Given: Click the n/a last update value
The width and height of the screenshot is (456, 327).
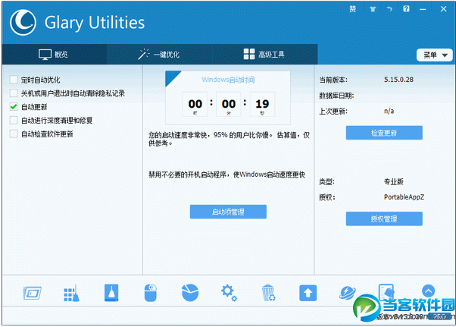Looking at the screenshot, I should pyautogui.click(x=389, y=111).
